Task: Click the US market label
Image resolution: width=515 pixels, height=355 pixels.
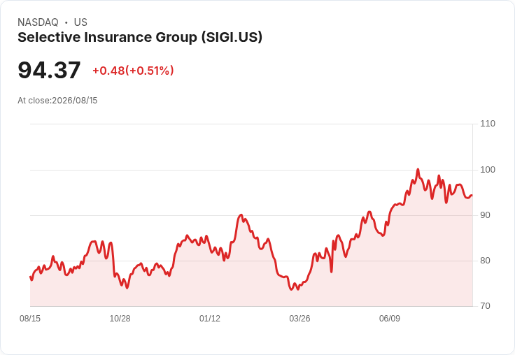Action: point(80,22)
